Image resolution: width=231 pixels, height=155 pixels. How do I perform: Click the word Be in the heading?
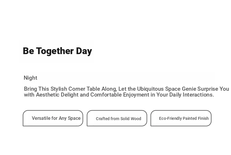[x=28, y=51]
